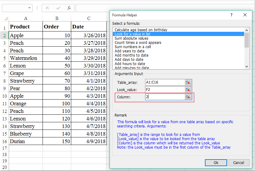Click the 'Date' header cell

coord(89,26)
